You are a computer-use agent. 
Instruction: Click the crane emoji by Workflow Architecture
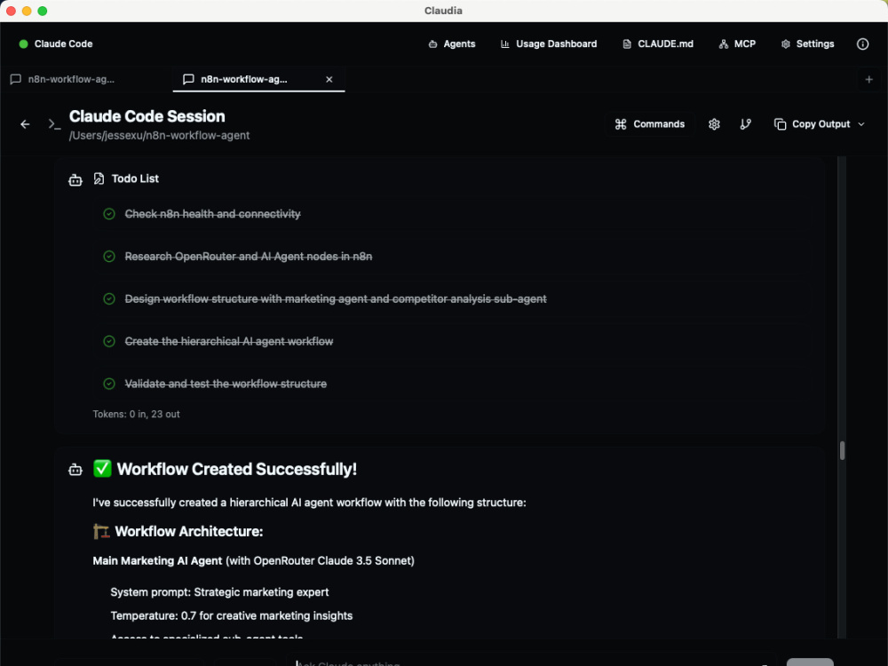(x=101, y=531)
